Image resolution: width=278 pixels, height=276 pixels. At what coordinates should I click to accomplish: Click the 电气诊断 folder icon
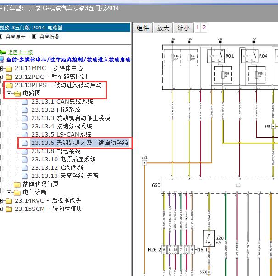click(17, 193)
